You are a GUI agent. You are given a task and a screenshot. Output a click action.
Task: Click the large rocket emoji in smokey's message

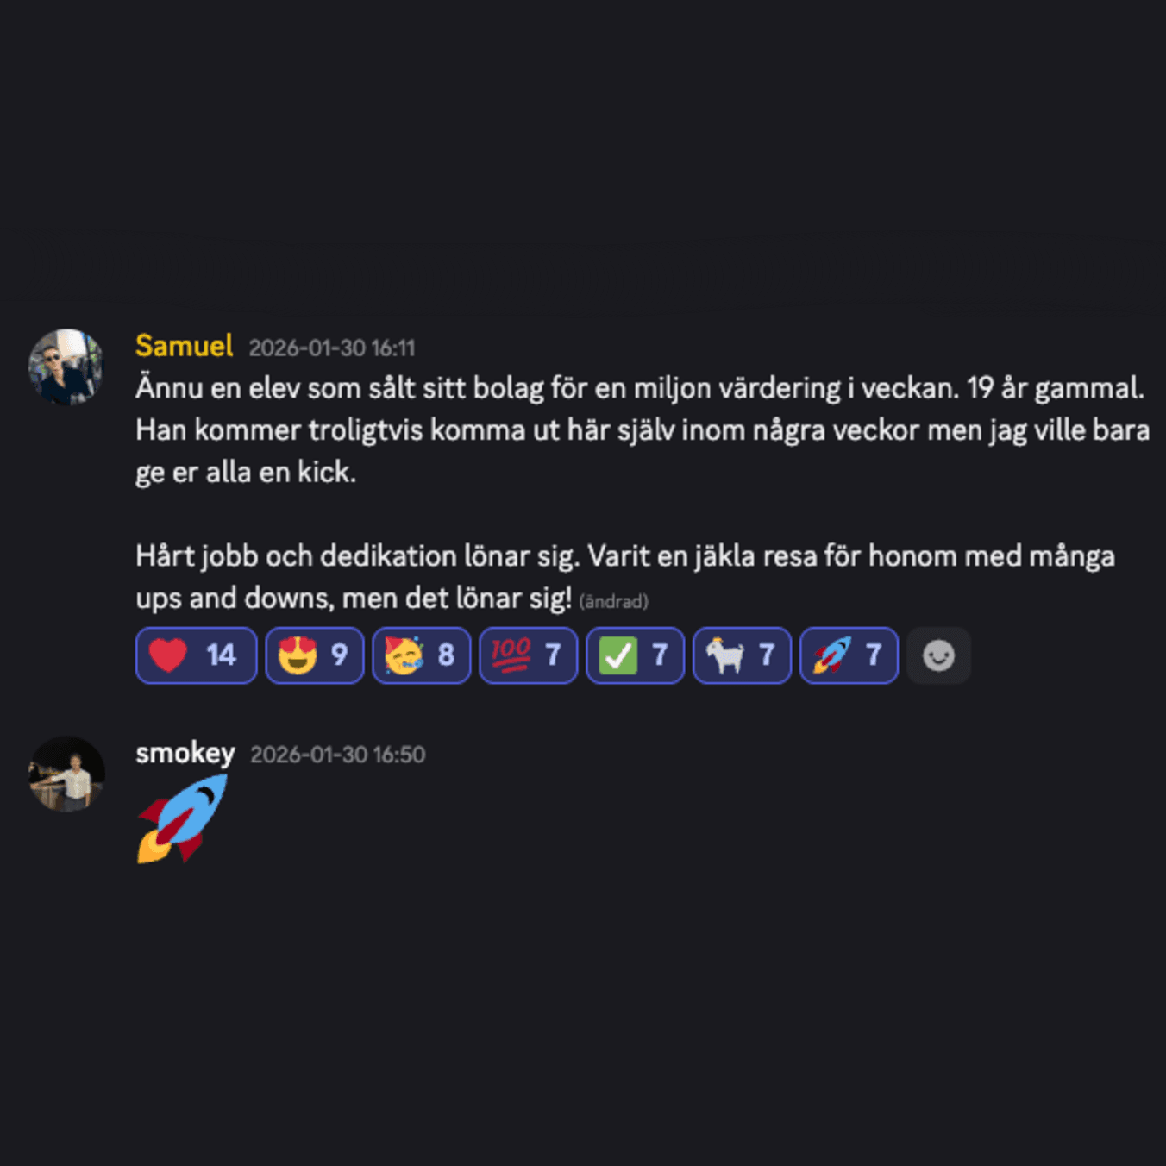tap(182, 818)
